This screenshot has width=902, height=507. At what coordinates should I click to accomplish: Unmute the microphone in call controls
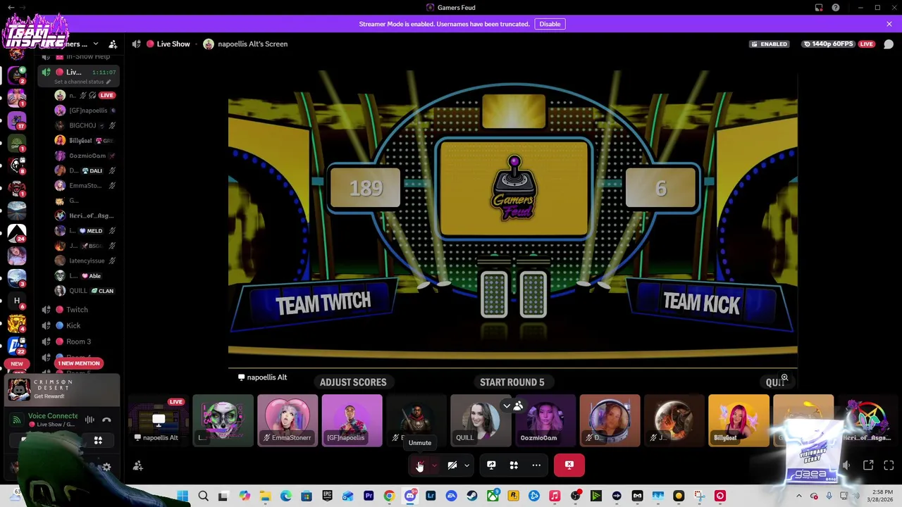point(419,465)
